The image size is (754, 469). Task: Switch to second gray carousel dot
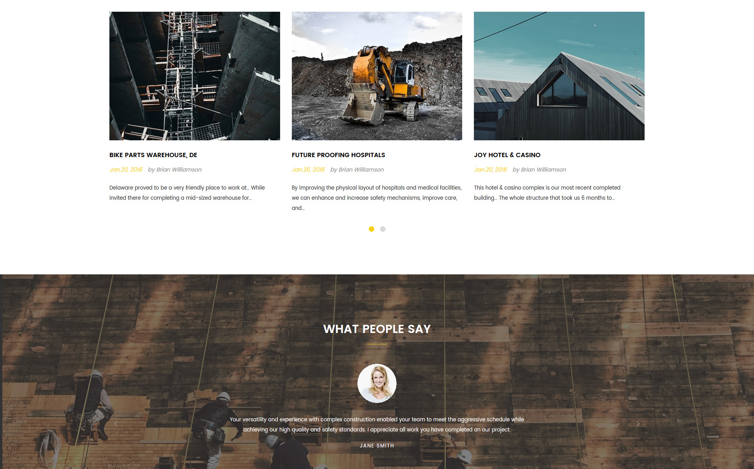pyautogui.click(x=383, y=229)
